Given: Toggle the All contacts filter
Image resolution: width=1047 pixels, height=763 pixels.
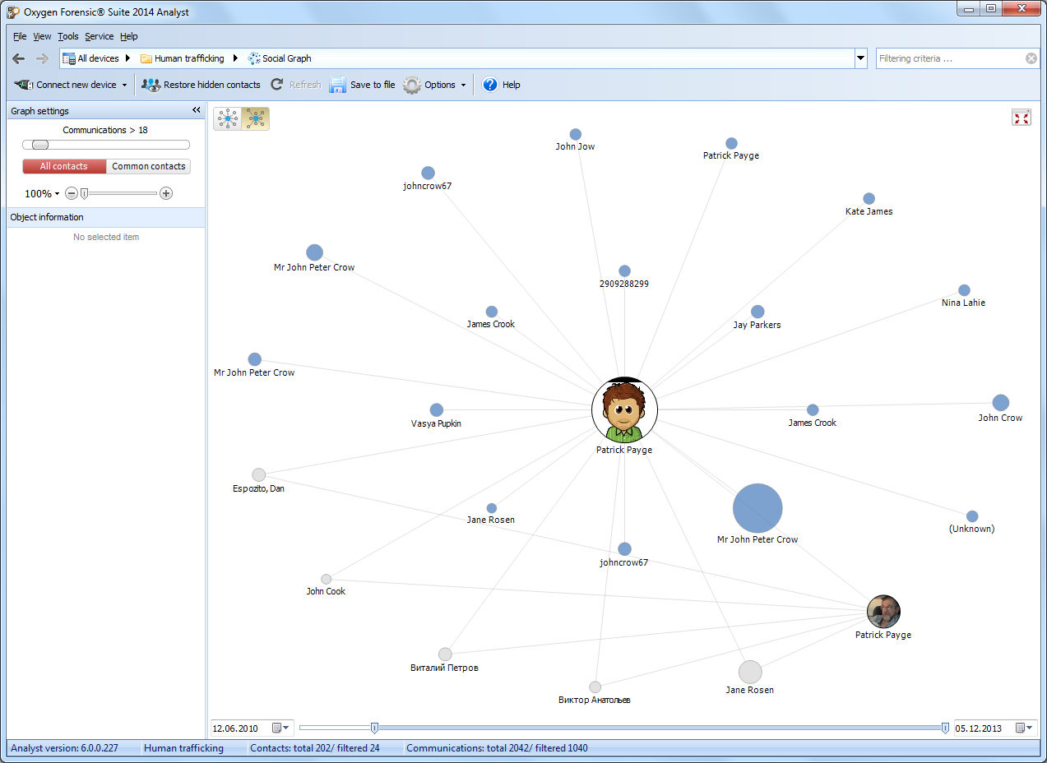Looking at the screenshot, I should click(64, 166).
